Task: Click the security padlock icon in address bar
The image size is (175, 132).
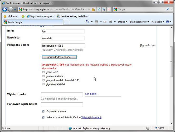Action: (93, 9)
